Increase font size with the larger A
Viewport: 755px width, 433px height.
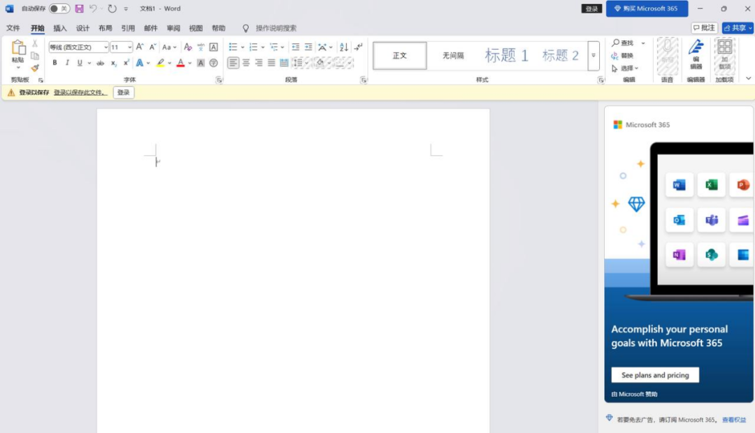click(140, 47)
